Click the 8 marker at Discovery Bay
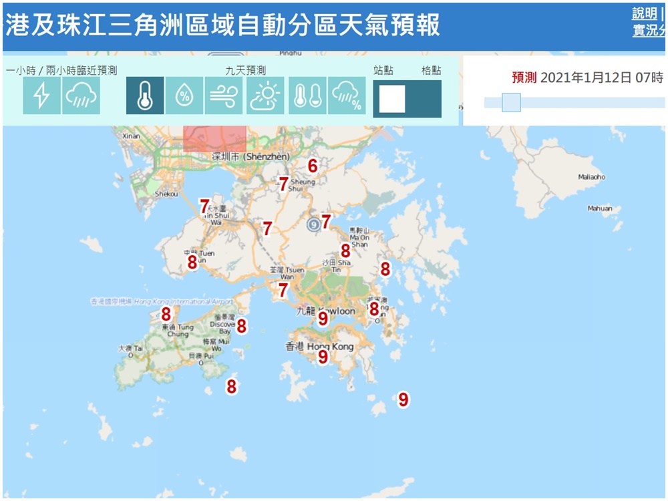 click(x=242, y=327)
